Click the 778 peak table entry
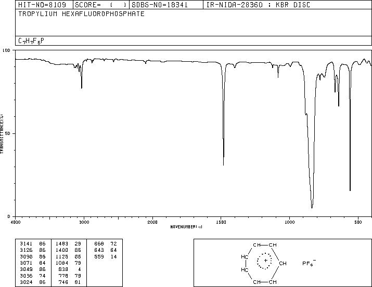Image resolution: width=372 pixels, height=287 pixels. click(63, 276)
